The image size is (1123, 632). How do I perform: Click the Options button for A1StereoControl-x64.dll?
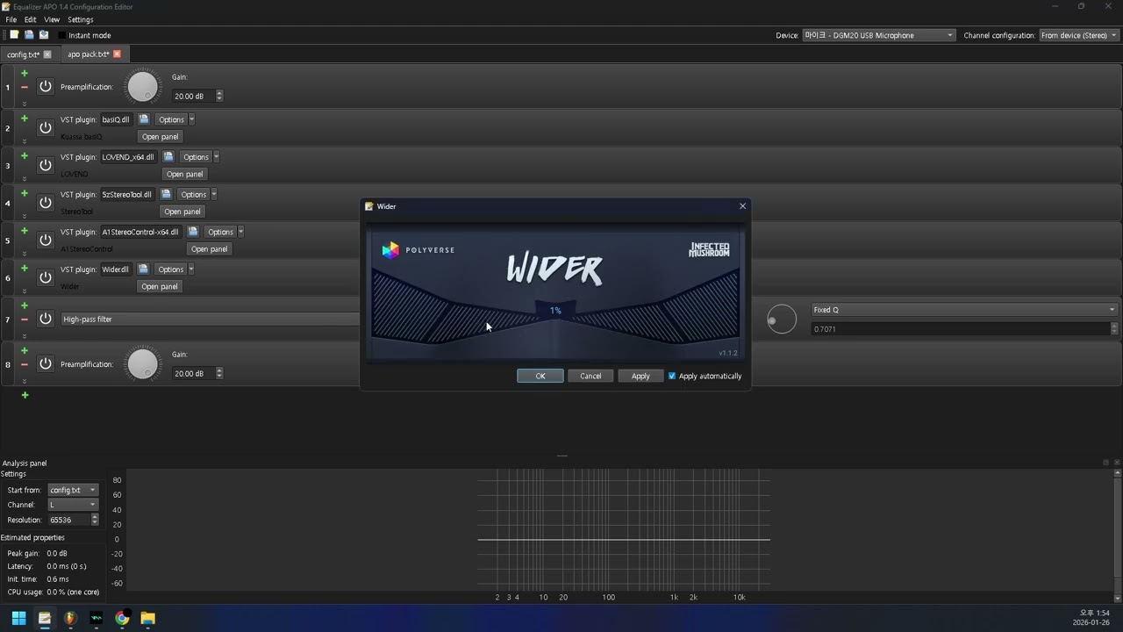[220, 232]
